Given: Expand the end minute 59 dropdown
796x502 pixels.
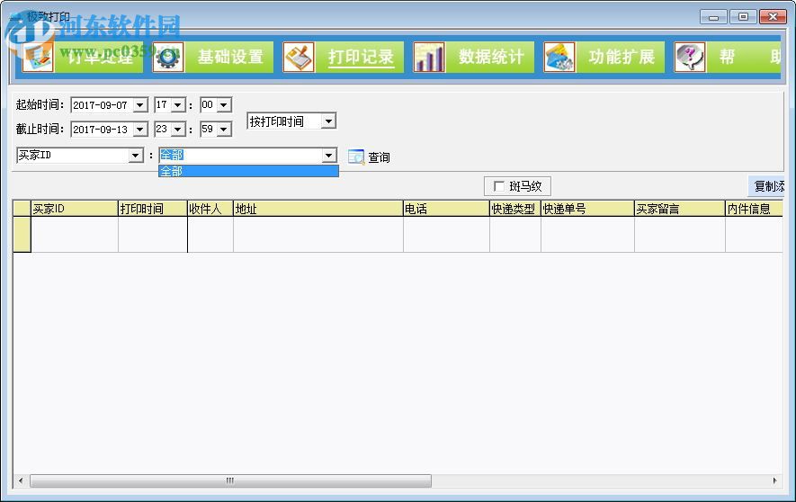Looking at the screenshot, I should pyautogui.click(x=223, y=130).
